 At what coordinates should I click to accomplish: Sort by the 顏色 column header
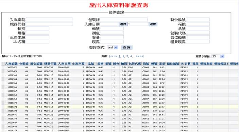[116, 63]
